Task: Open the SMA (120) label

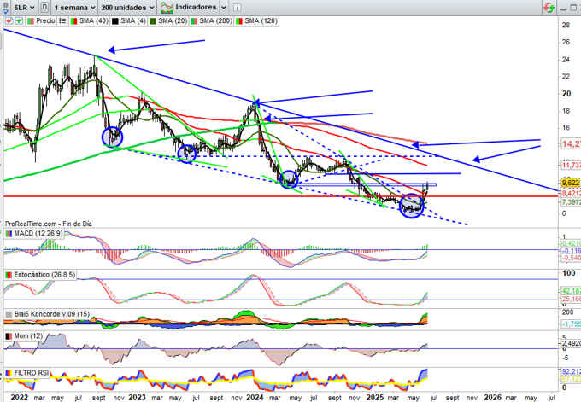Action: click(261, 21)
